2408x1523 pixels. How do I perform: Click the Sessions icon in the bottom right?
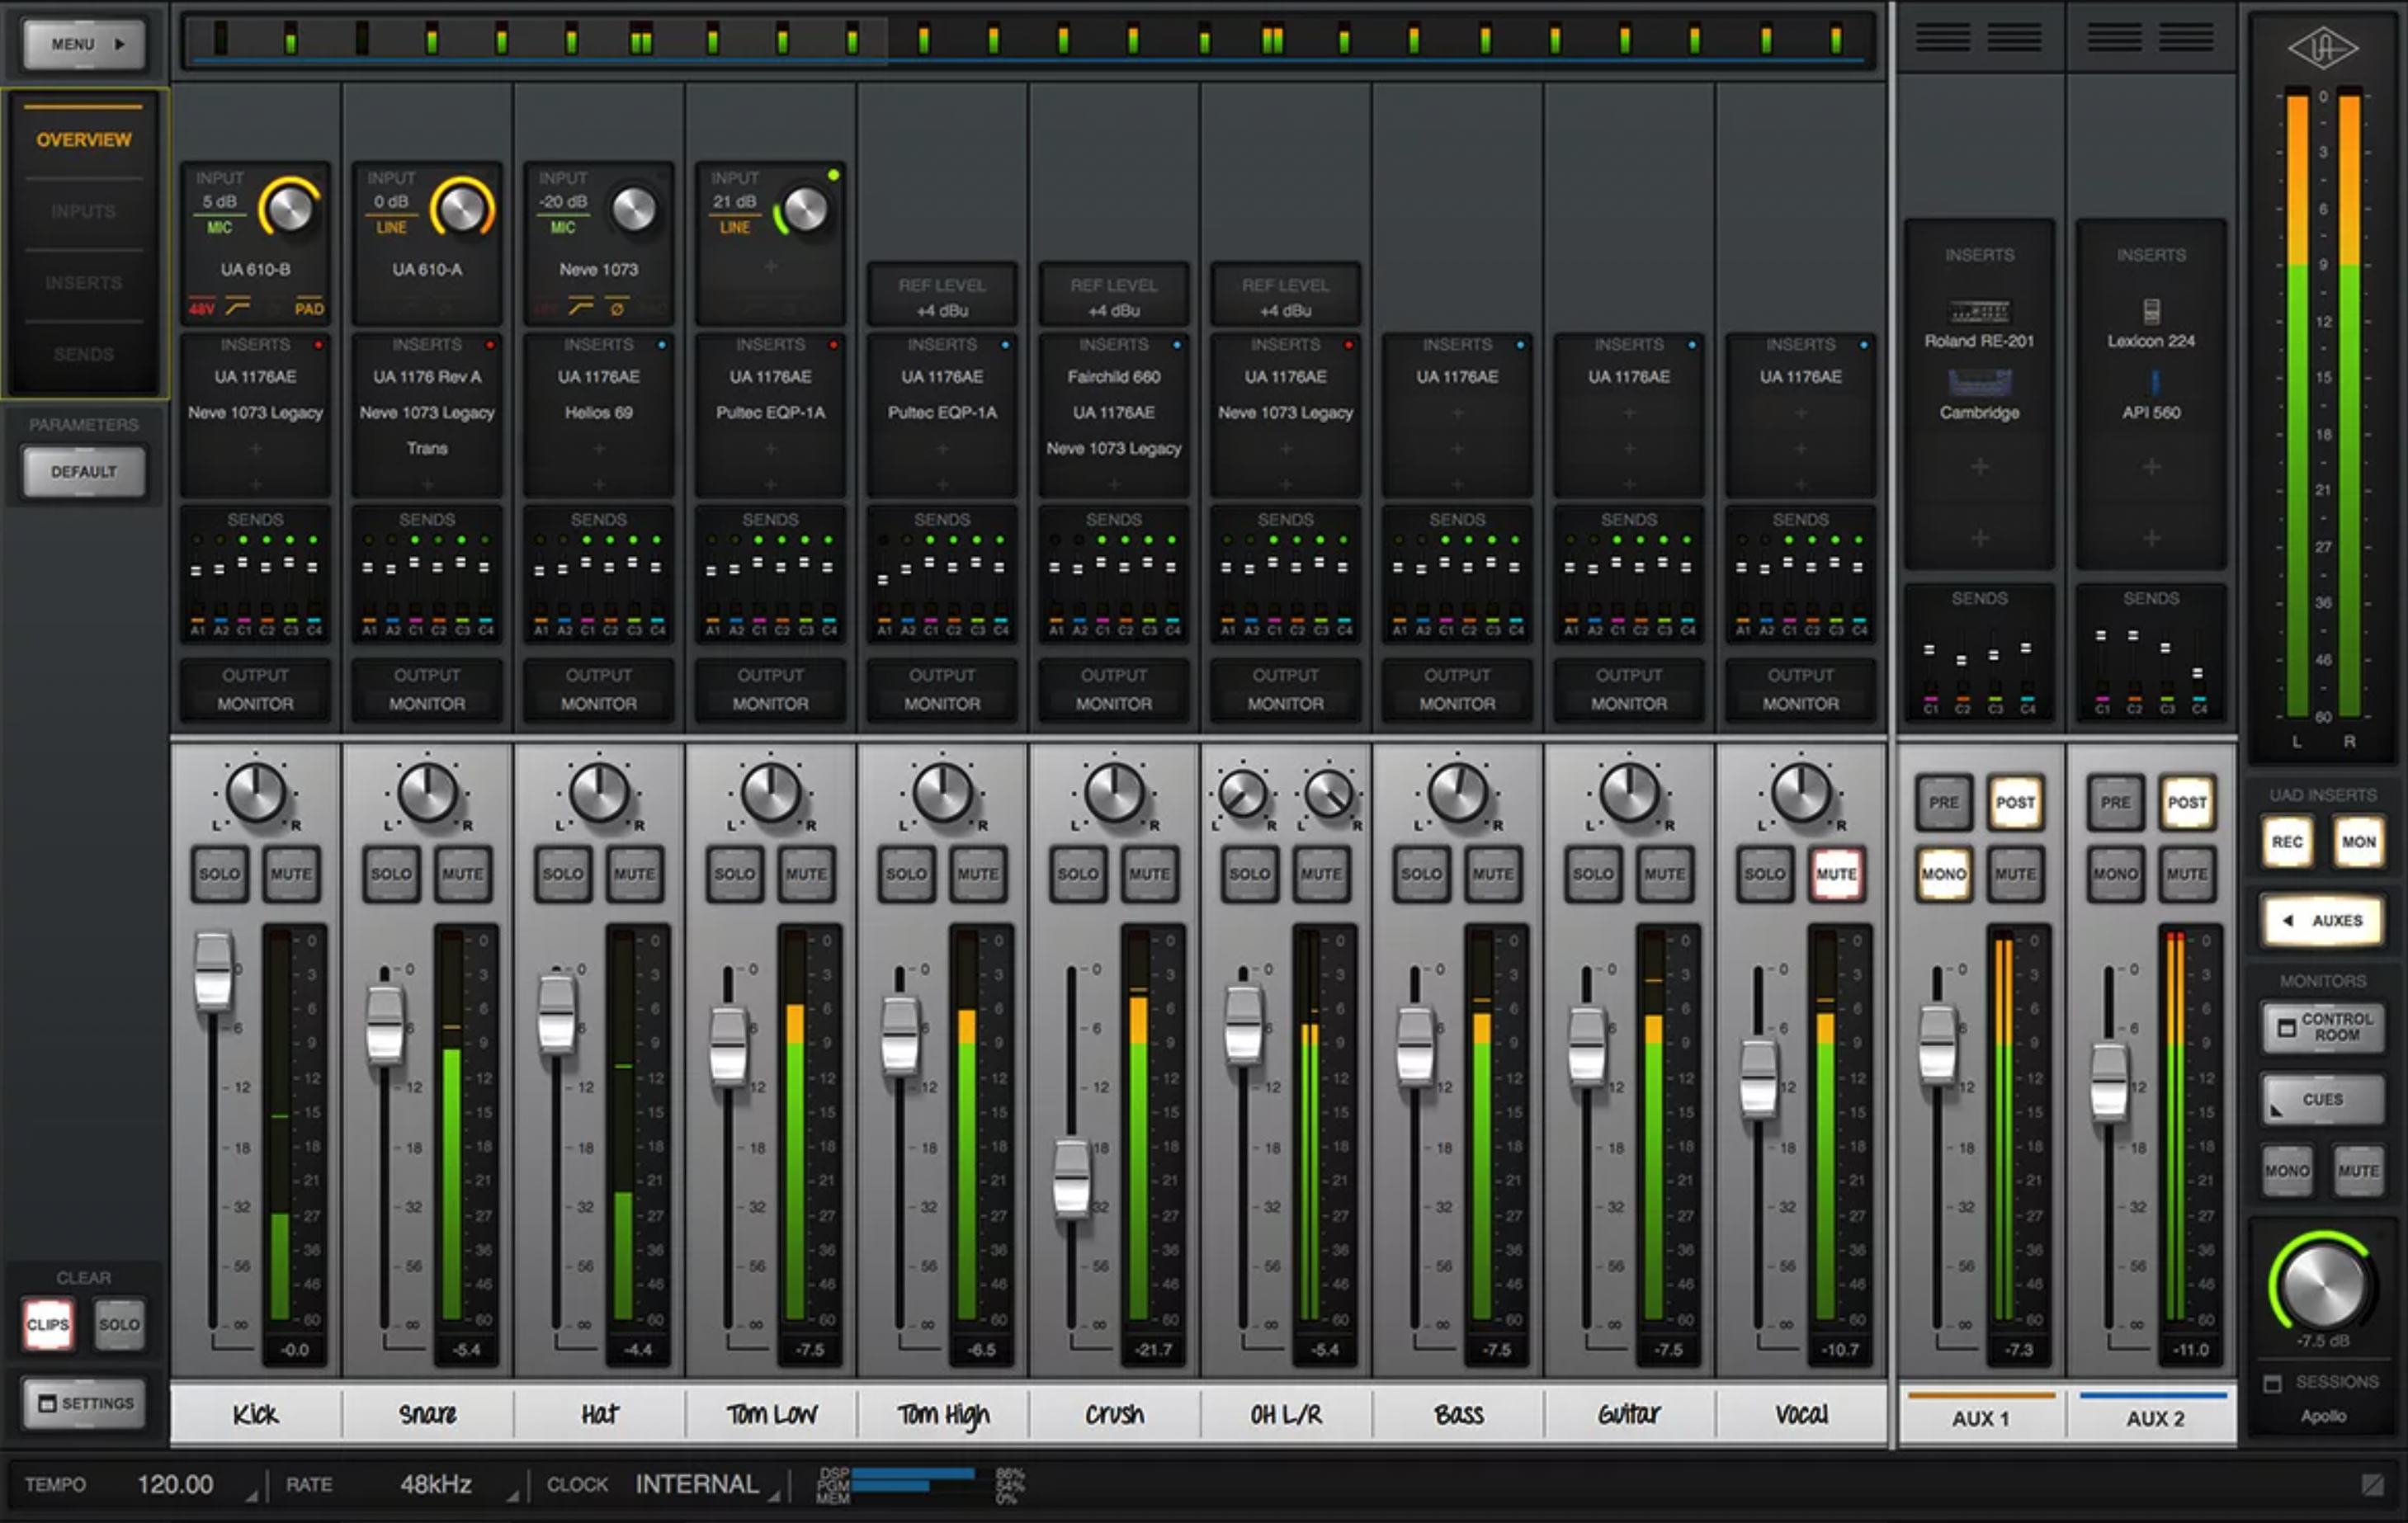[x=2273, y=1383]
